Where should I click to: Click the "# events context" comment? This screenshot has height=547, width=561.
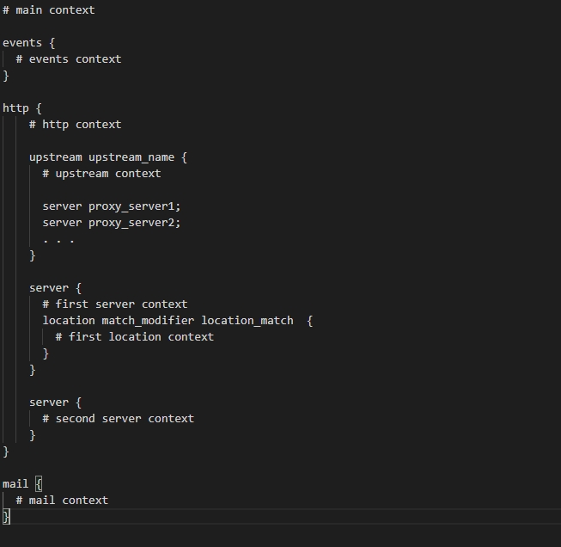pyautogui.click(x=69, y=59)
